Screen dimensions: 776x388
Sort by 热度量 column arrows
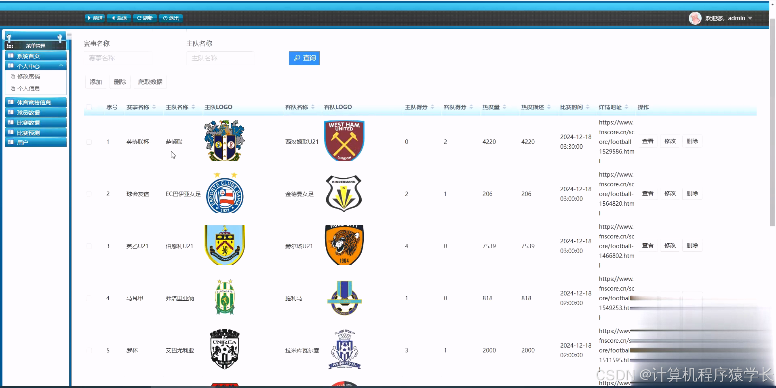pyautogui.click(x=504, y=107)
